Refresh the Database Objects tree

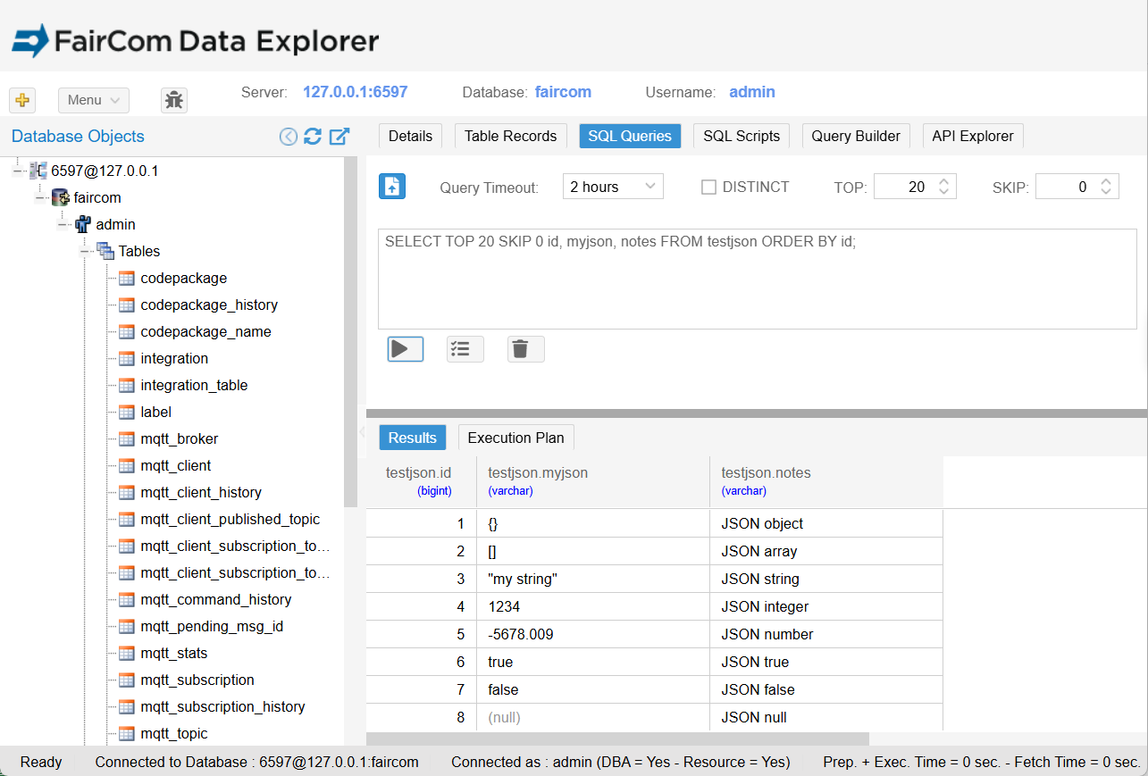click(x=313, y=137)
